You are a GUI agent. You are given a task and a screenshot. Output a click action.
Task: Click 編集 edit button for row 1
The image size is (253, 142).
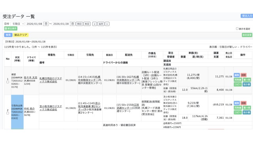tap(237, 75)
